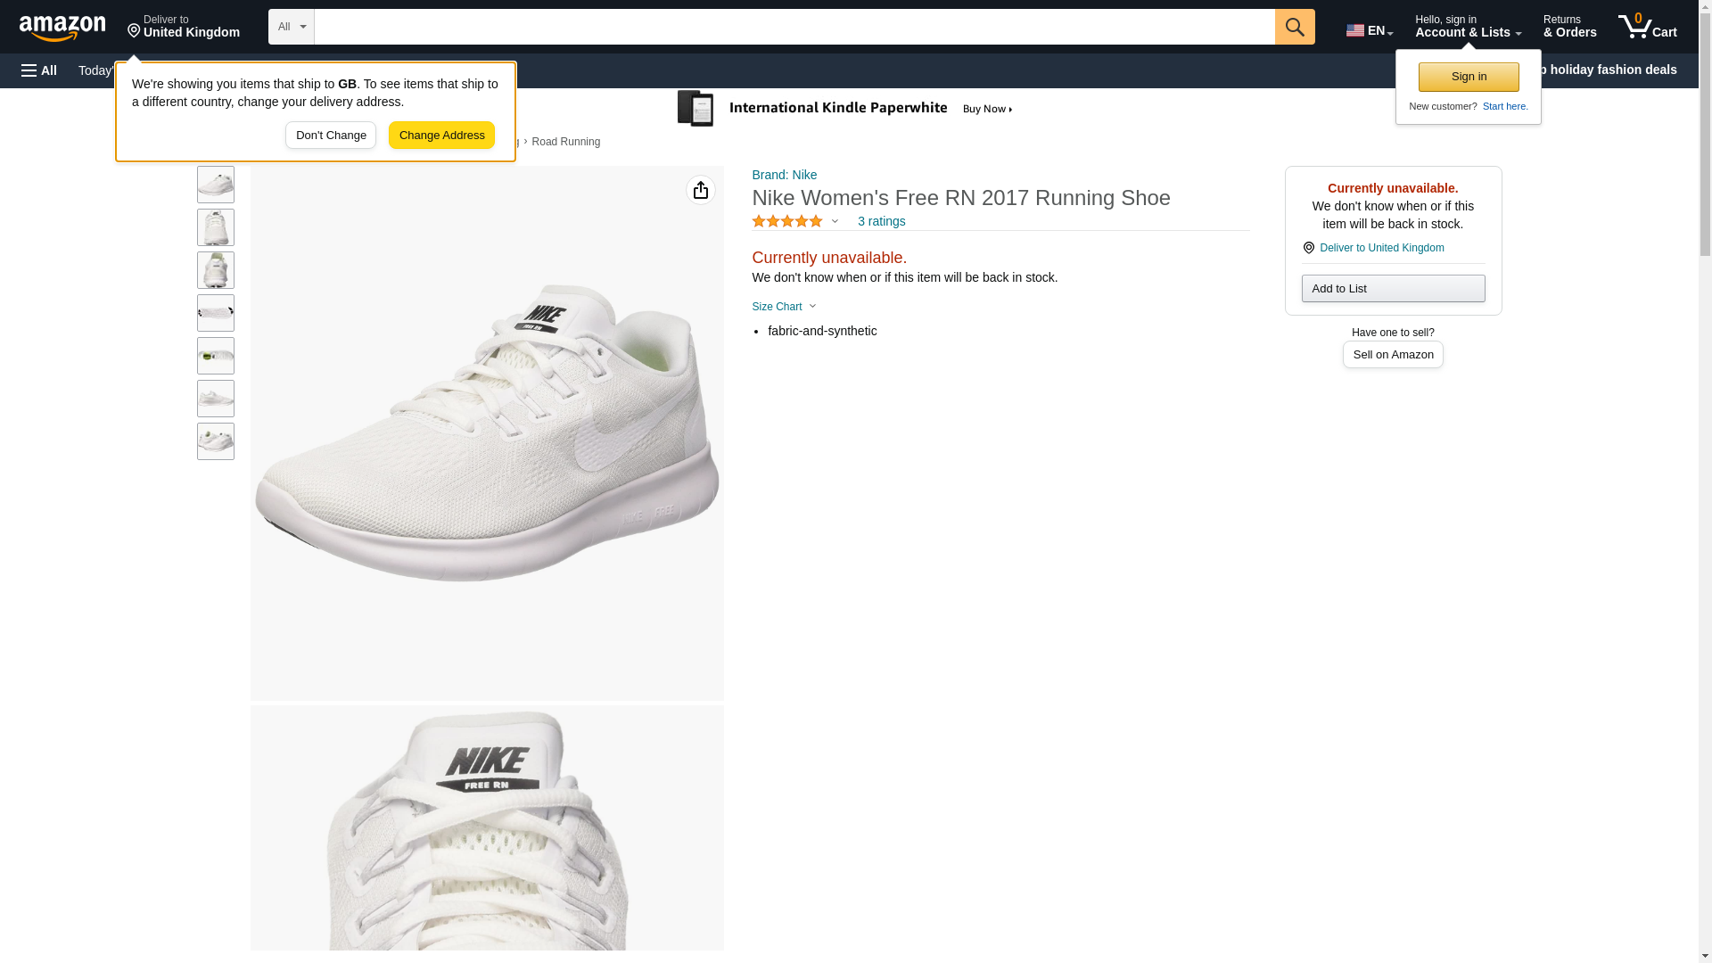Click the Add to List button
The width and height of the screenshot is (1712, 963).
point(1392,289)
